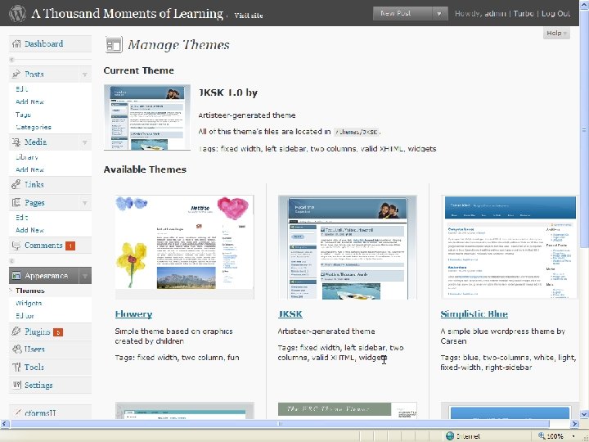Open the Comments menu item
Viewport: 589px width, 442px height.
[43, 246]
